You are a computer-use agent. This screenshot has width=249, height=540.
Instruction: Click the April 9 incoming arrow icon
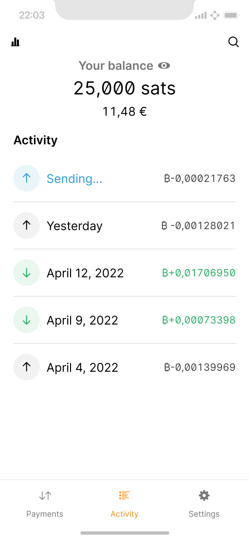(27, 320)
